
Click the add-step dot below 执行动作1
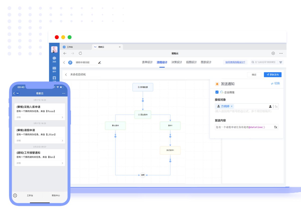(x=170, y=161)
